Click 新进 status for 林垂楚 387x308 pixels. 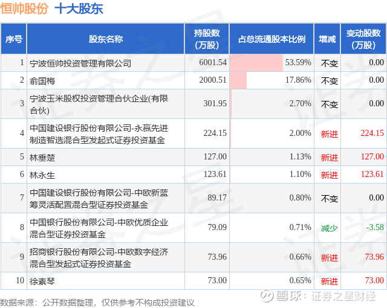click(329, 158)
